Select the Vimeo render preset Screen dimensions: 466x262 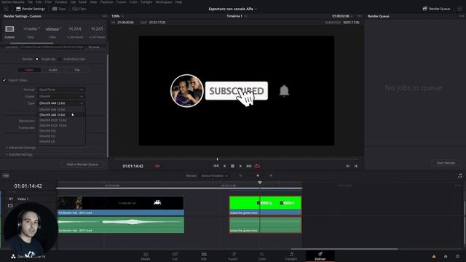(53, 29)
